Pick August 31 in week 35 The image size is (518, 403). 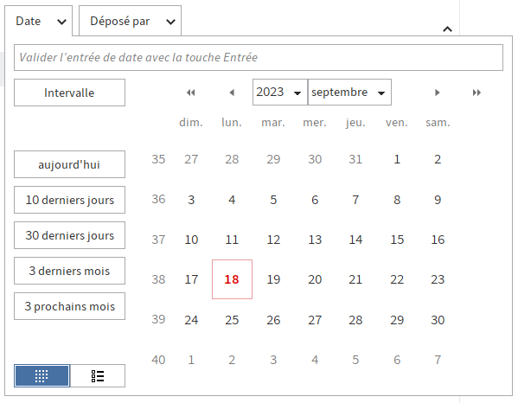coord(355,159)
